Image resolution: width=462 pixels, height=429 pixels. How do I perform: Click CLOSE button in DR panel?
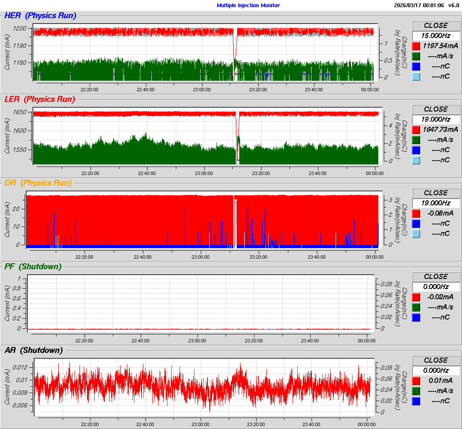pos(436,193)
